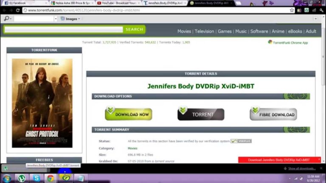Open the Anime category
Viewport: 326px width, 183px height.
(x=278, y=31)
